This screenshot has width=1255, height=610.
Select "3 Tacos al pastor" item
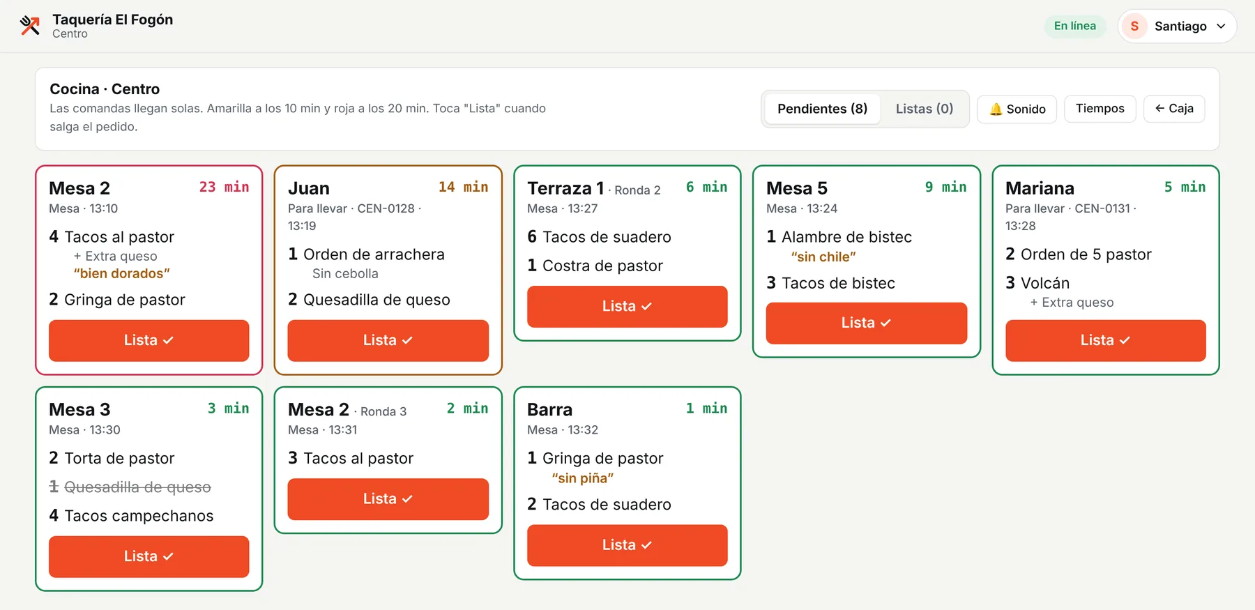point(351,458)
